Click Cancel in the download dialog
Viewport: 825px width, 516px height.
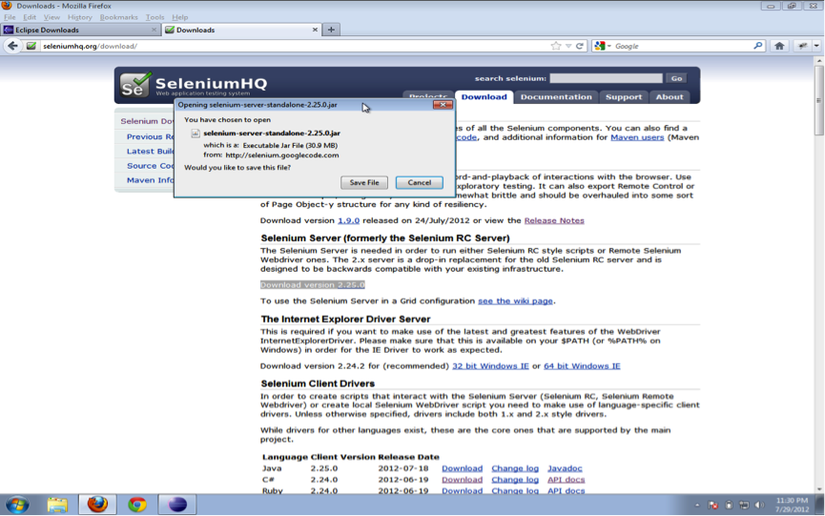[420, 182]
